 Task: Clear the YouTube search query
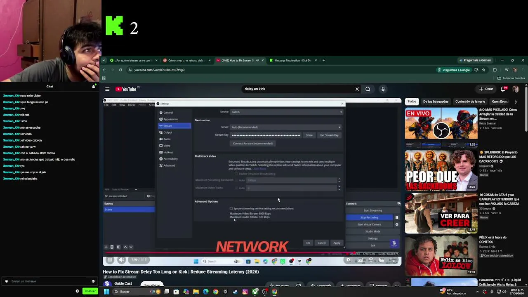point(357,89)
